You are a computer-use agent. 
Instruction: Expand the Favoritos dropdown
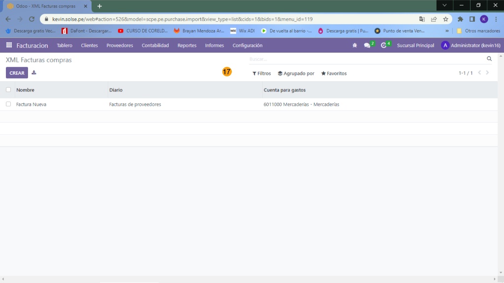334,73
